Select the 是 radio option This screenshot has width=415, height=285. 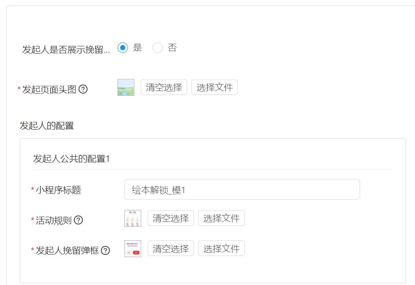(x=123, y=48)
